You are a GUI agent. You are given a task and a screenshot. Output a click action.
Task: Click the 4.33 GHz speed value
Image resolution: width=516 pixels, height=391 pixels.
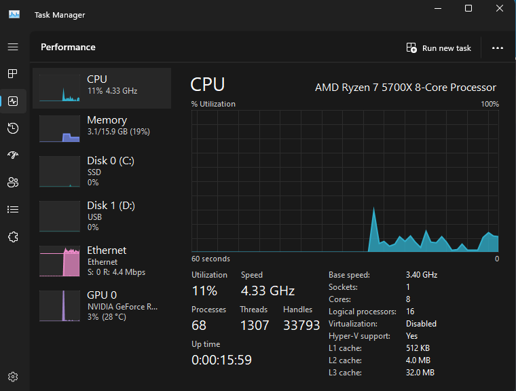(268, 291)
